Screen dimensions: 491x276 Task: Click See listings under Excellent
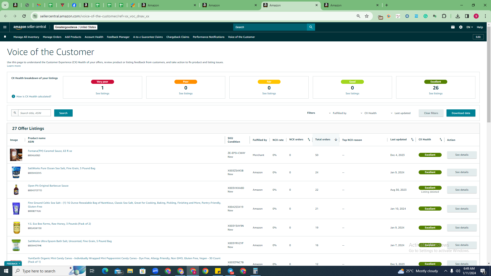(436, 94)
